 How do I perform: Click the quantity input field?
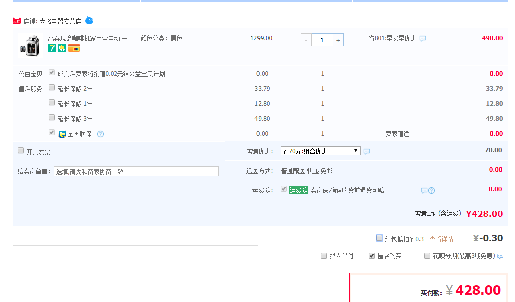(x=322, y=40)
